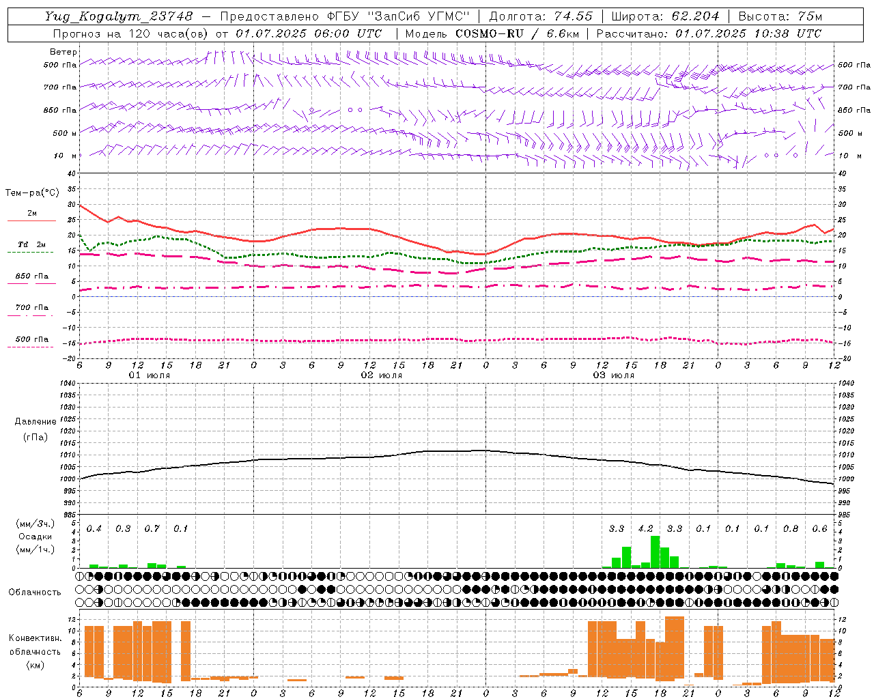
Task: Click the Тем-ра(°C) axis label
Action: click(x=32, y=193)
